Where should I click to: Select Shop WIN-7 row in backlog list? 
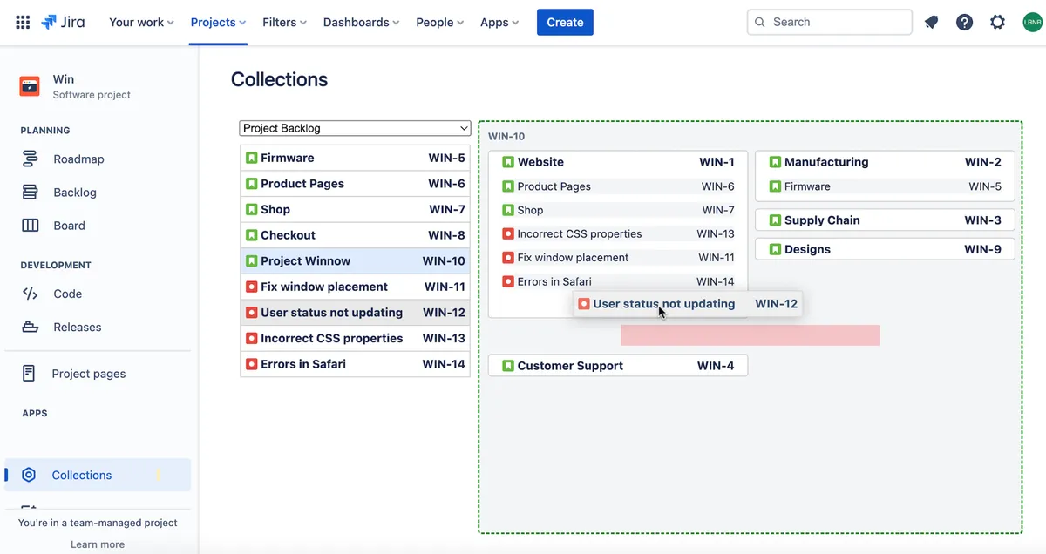click(355, 209)
